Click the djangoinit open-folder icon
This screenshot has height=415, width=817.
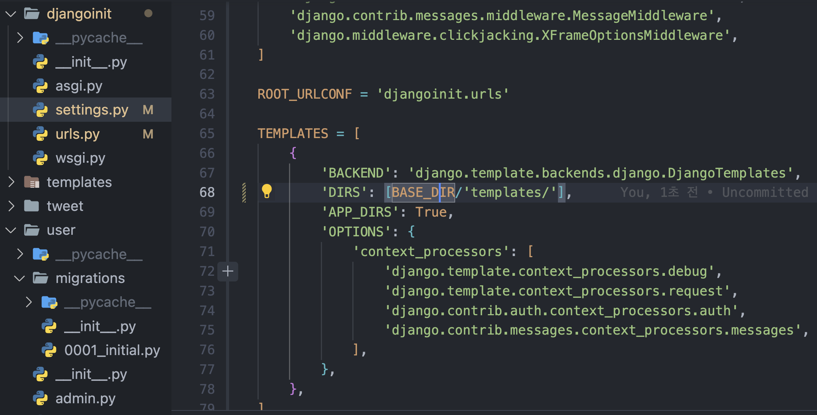(32, 14)
